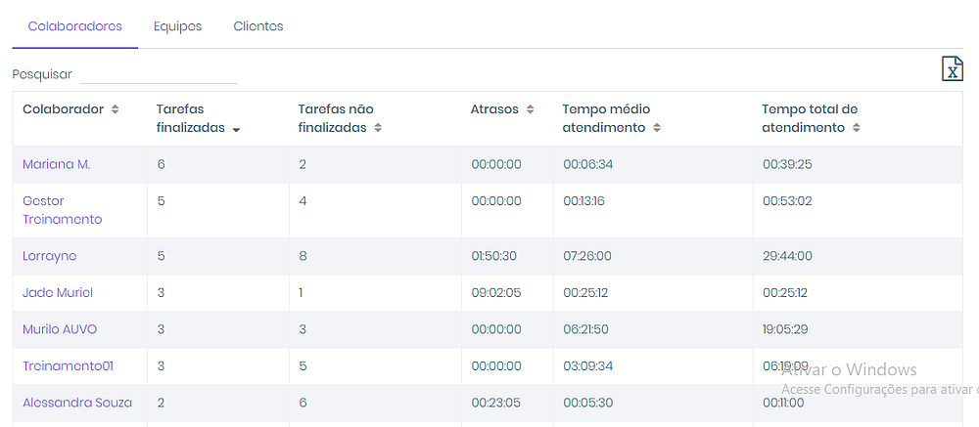Focus the Pesquisar search field
Screen dimensions: 979x427
click(x=158, y=75)
